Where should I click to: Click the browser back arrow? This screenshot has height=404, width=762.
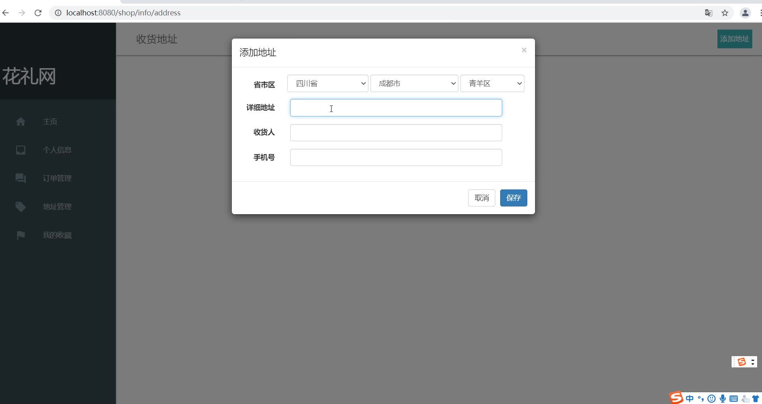coord(6,13)
